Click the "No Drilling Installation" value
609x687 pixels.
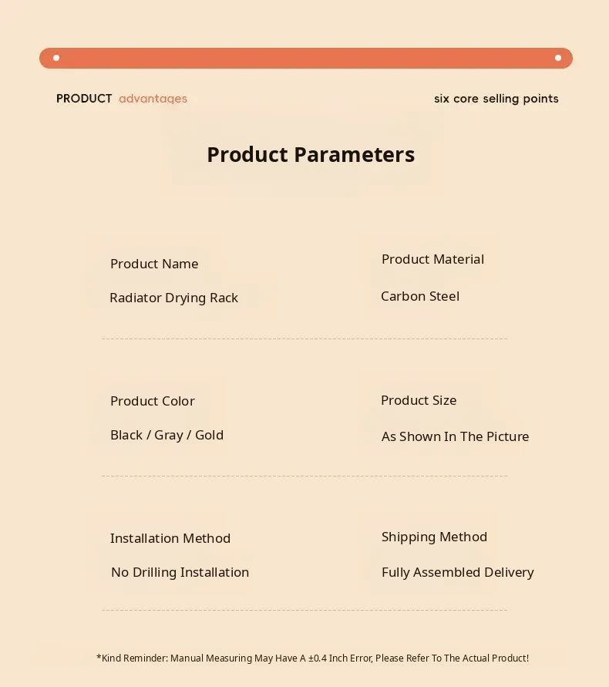180,572
